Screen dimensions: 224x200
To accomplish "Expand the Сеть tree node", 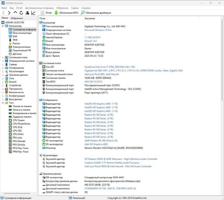I will 3,78.
